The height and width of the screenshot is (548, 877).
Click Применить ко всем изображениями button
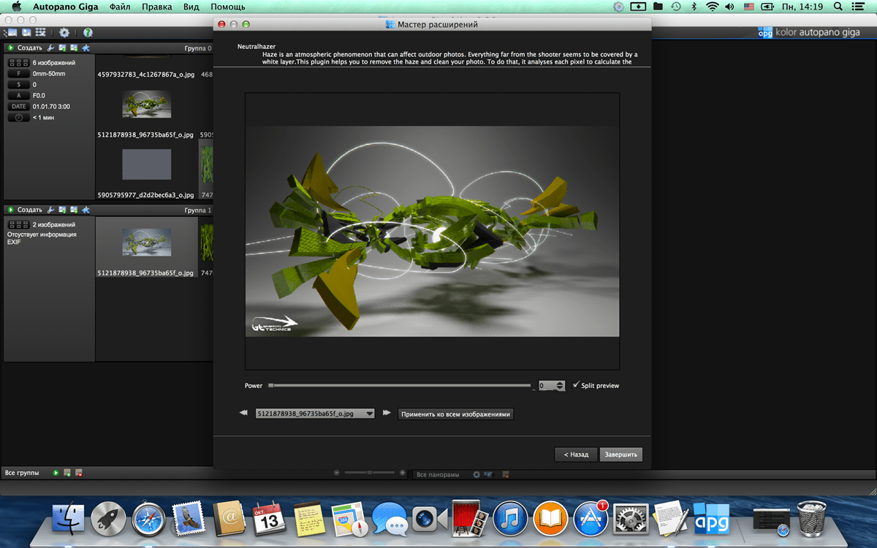click(456, 414)
